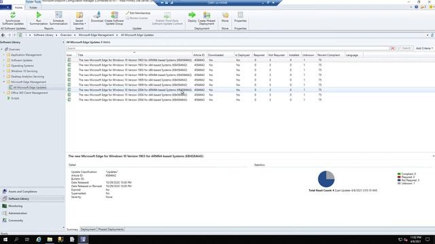Select Edge Version 2004 x86-based update row

250,100
